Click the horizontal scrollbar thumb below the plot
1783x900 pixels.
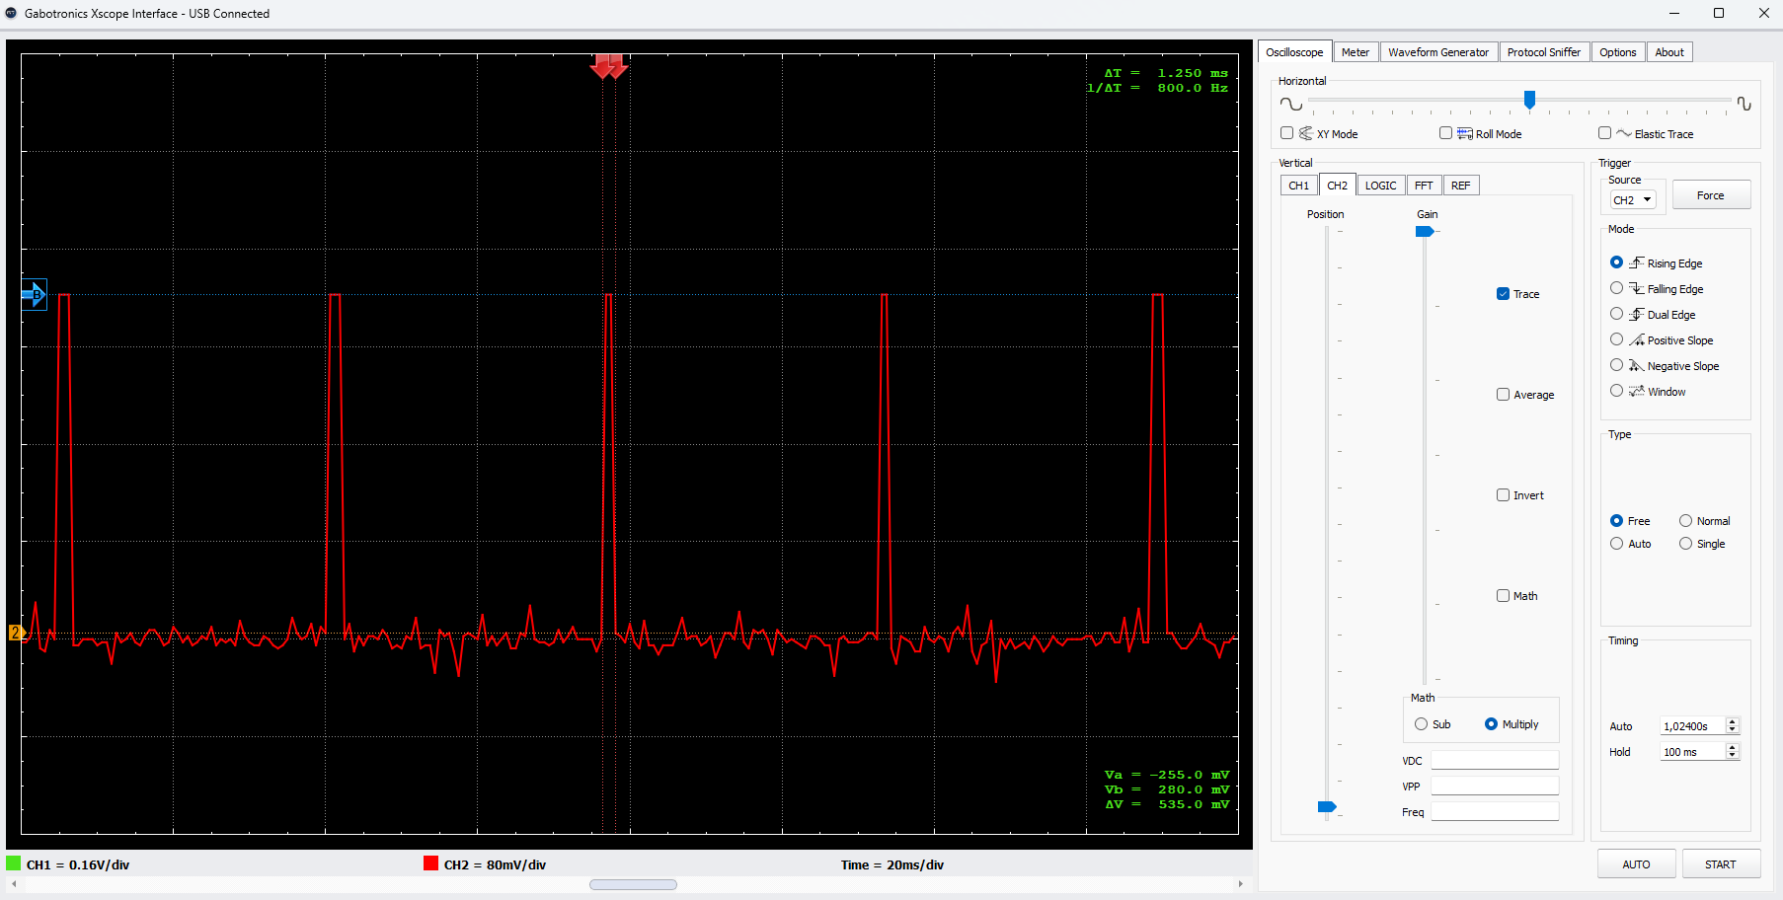coord(633,884)
